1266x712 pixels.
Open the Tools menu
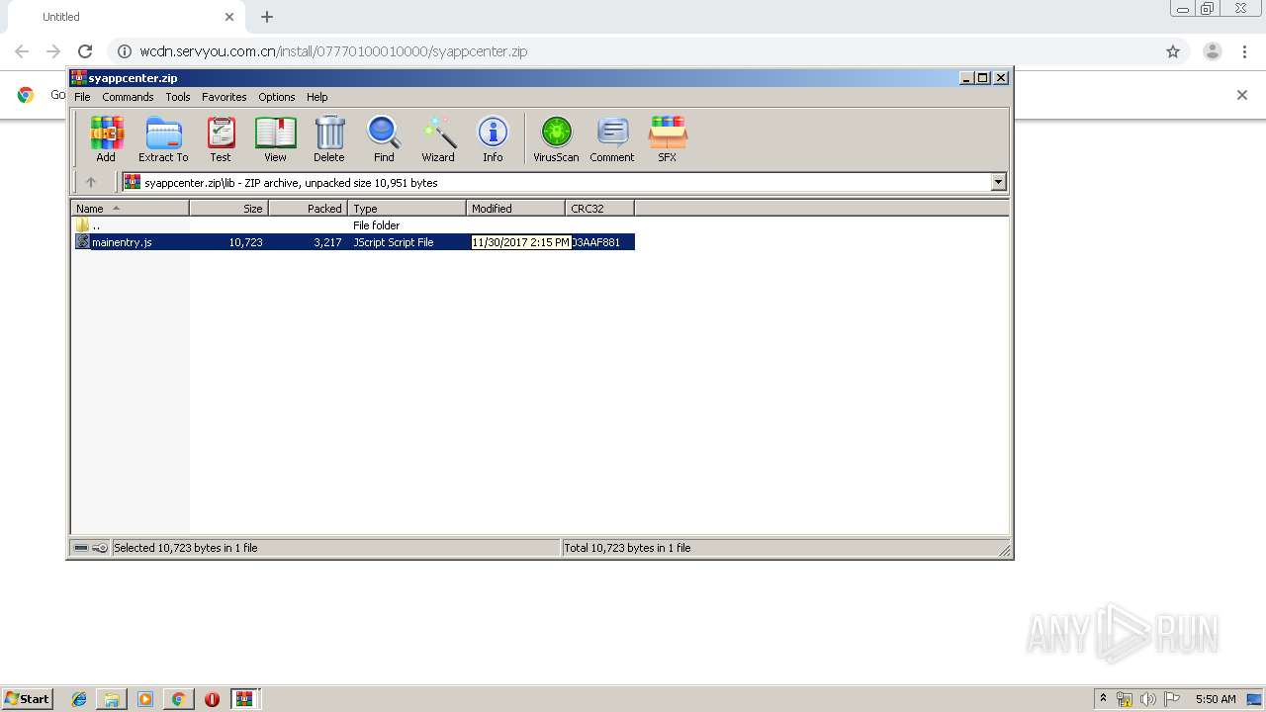click(178, 97)
